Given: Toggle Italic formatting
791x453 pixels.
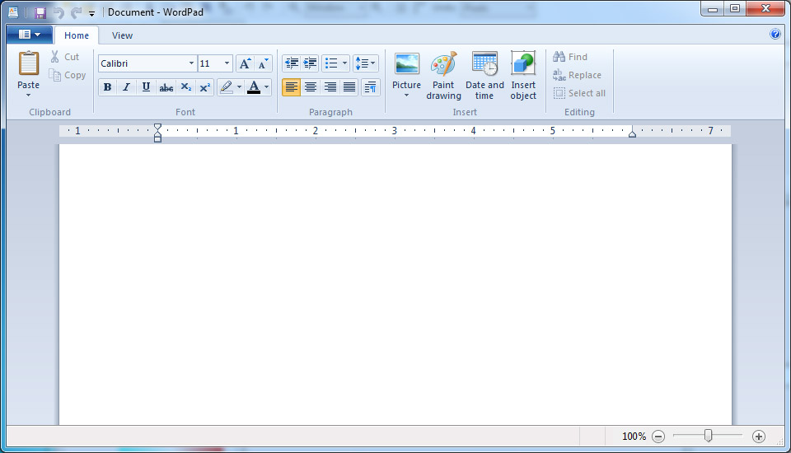Looking at the screenshot, I should tap(126, 87).
